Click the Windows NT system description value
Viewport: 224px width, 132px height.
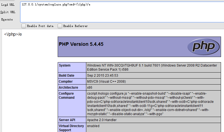pos(152,67)
